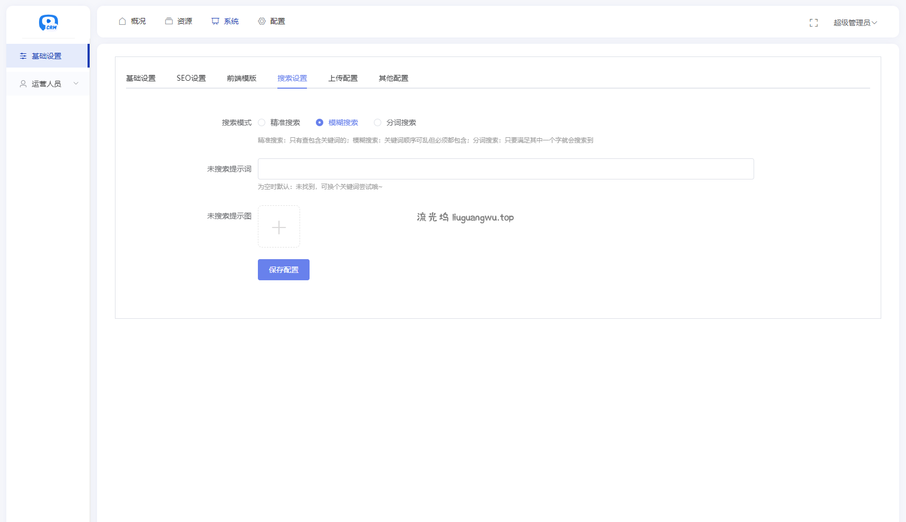Click the folder icon beside 资源
The image size is (906, 522).
click(x=169, y=21)
